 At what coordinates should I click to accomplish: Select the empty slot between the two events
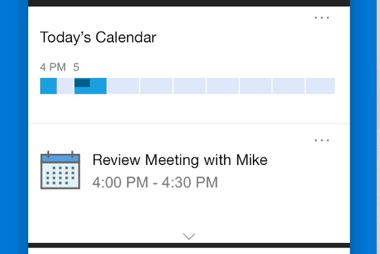point(66,86)
